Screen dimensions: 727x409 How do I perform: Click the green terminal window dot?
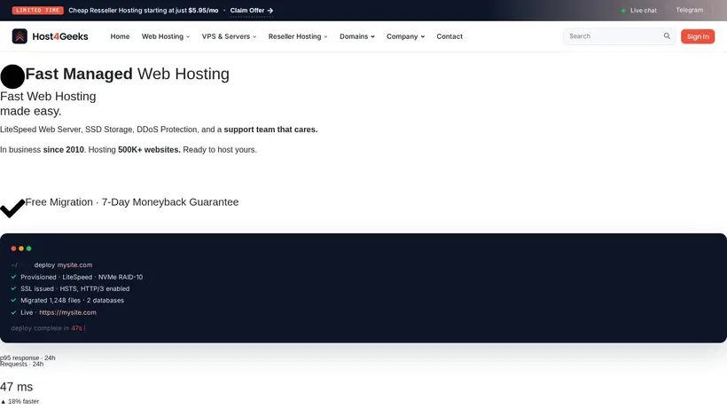(x=28, y=248)
